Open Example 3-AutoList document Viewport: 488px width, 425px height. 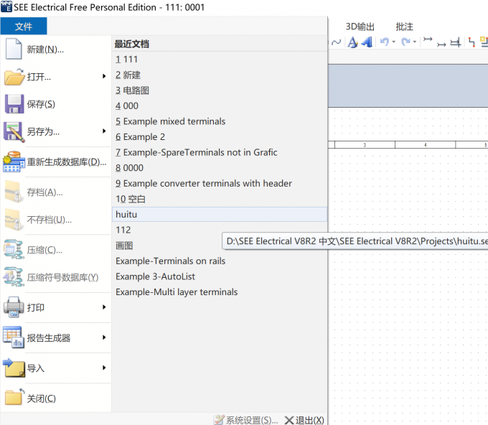click(x=220, y=276)
